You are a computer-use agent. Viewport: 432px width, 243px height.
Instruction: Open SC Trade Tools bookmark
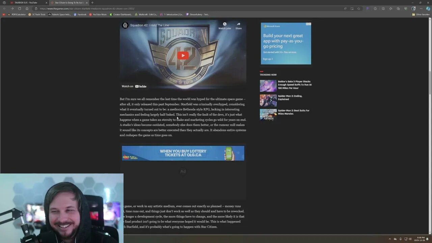tap(37, 15)
